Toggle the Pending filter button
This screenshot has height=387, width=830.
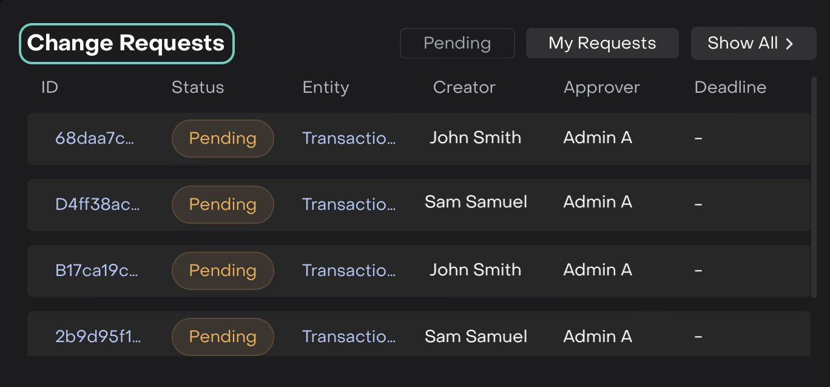457,44
